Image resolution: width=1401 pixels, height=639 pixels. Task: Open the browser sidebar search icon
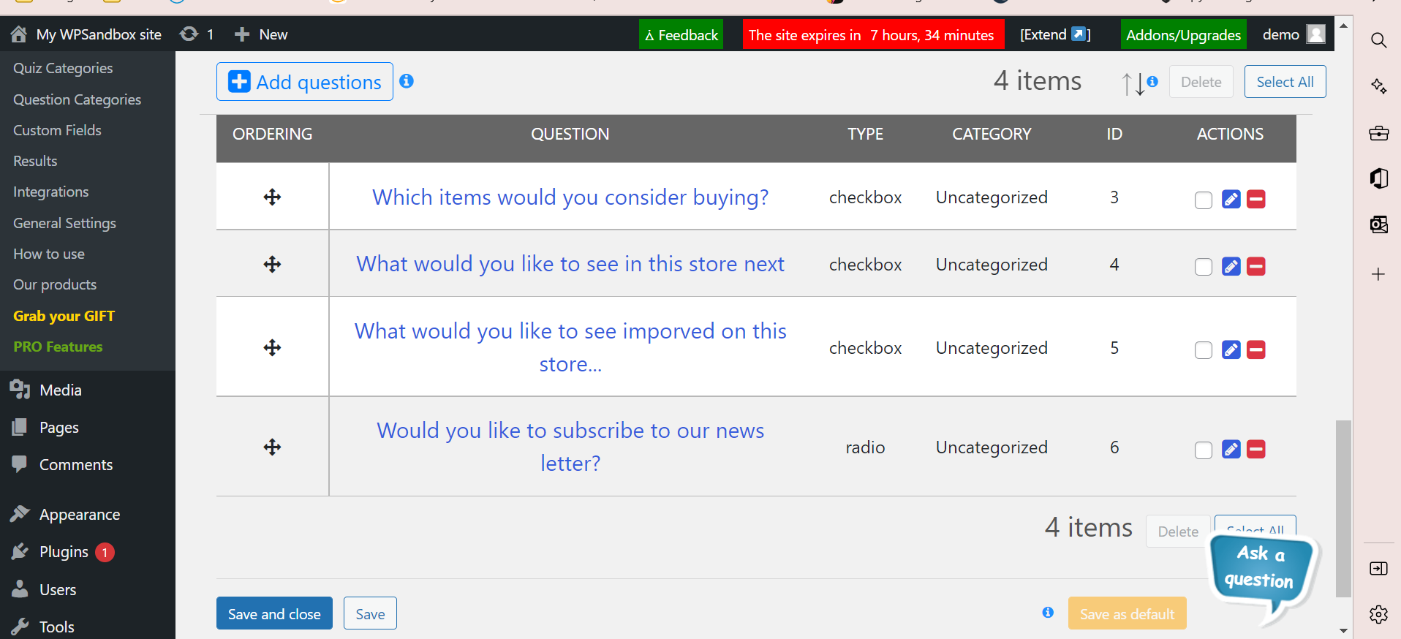1378,40
